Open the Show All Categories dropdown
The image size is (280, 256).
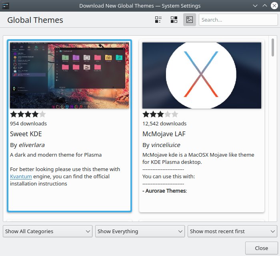[x=48, y=231]
